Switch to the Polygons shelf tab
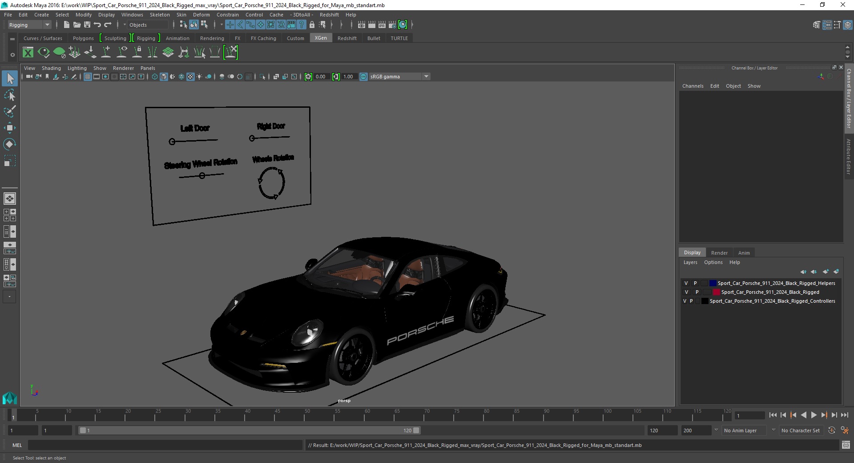This screenshot has width=854, height=463. pos(83,38)
